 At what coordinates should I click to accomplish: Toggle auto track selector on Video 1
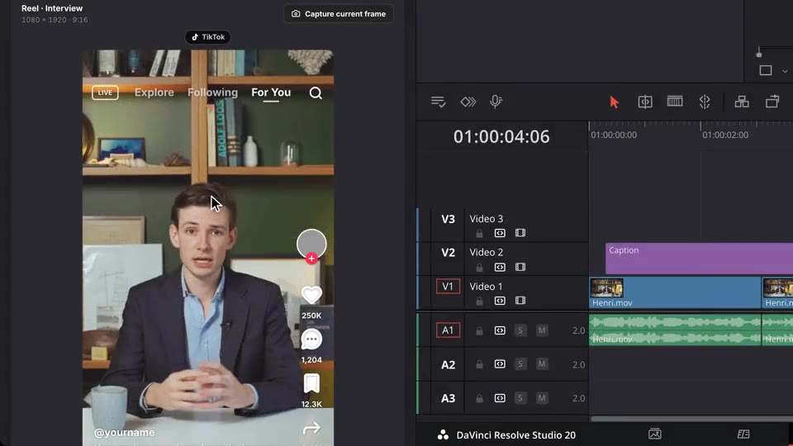coord(500,301)
